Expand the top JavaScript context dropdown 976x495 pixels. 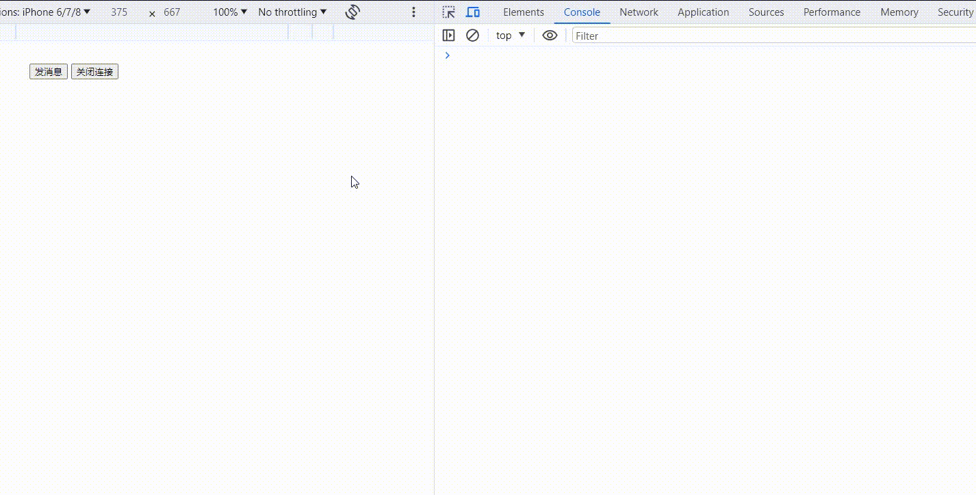click(x=509, y=35)
